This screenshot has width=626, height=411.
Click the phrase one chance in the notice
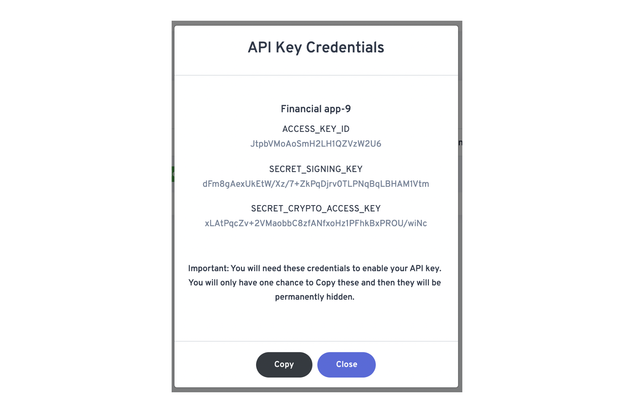pyautogui.click(x=281, y=283)
